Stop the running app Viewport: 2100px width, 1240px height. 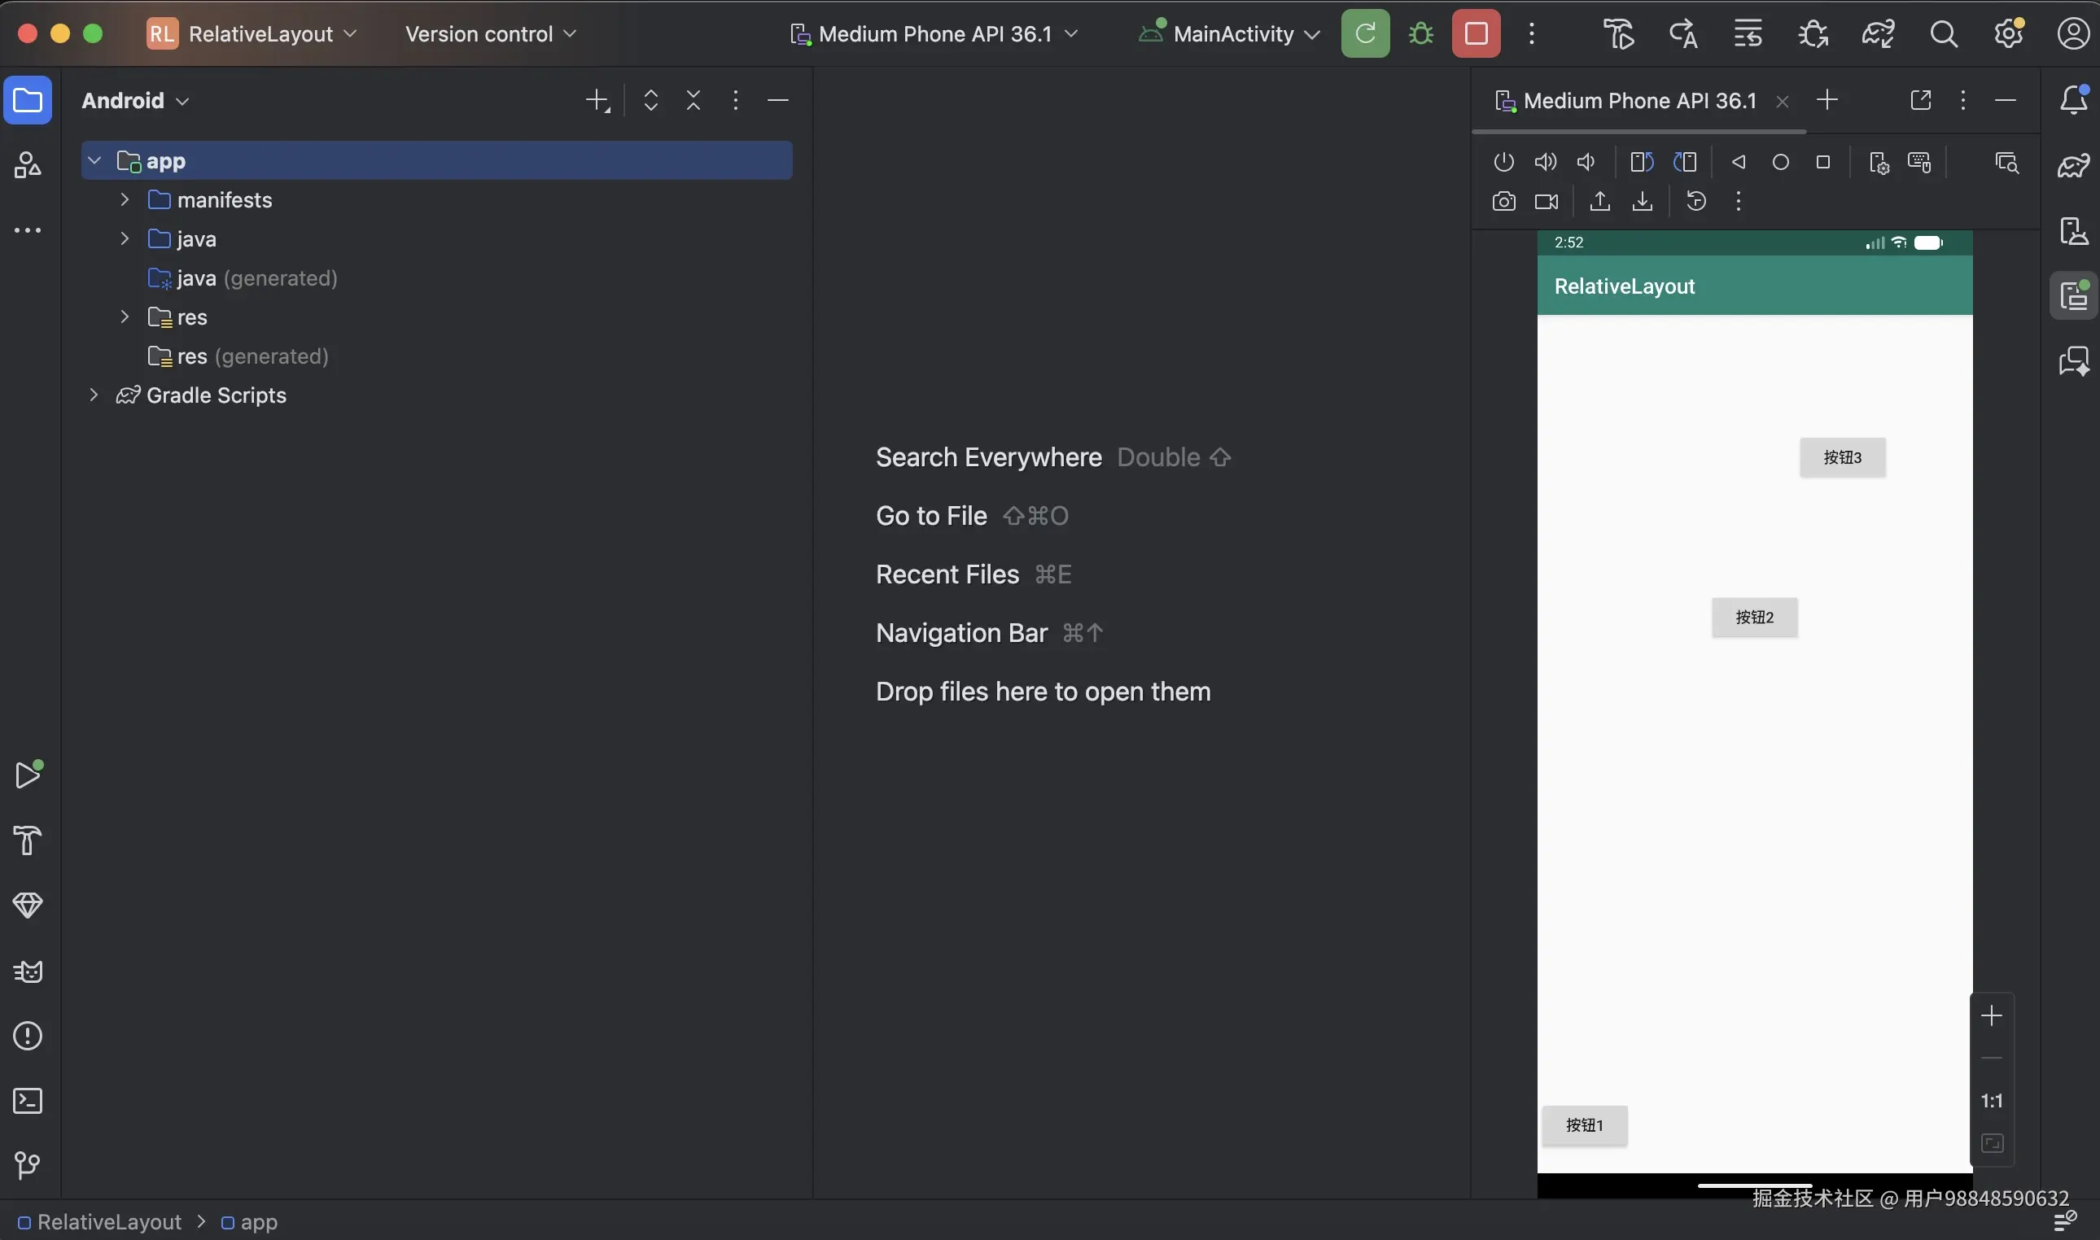[1476, 34]
